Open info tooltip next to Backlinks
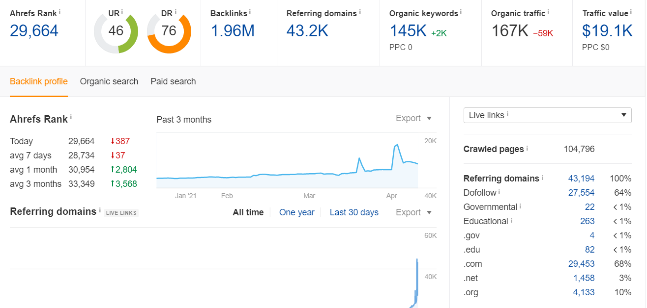Viewport: 647px width, 308px height. tap(250, 11)
